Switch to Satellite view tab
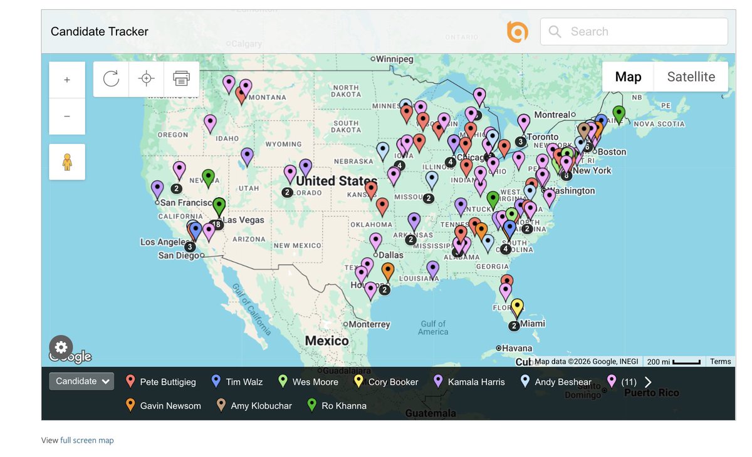This screenshot has width=752, height=457. (x=691, y=77)
